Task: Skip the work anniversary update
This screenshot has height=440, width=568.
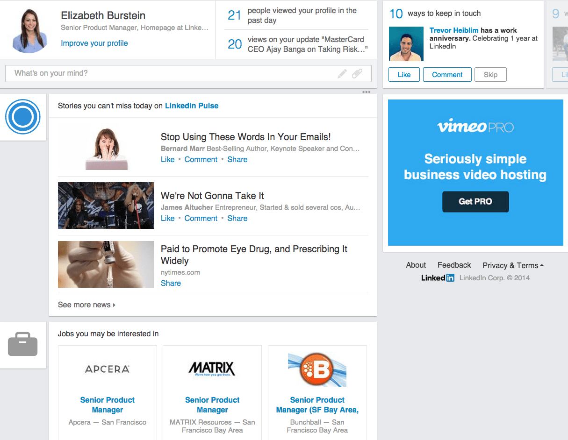Action: coord(490,74)
